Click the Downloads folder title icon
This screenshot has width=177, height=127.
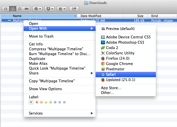(86, 3)
